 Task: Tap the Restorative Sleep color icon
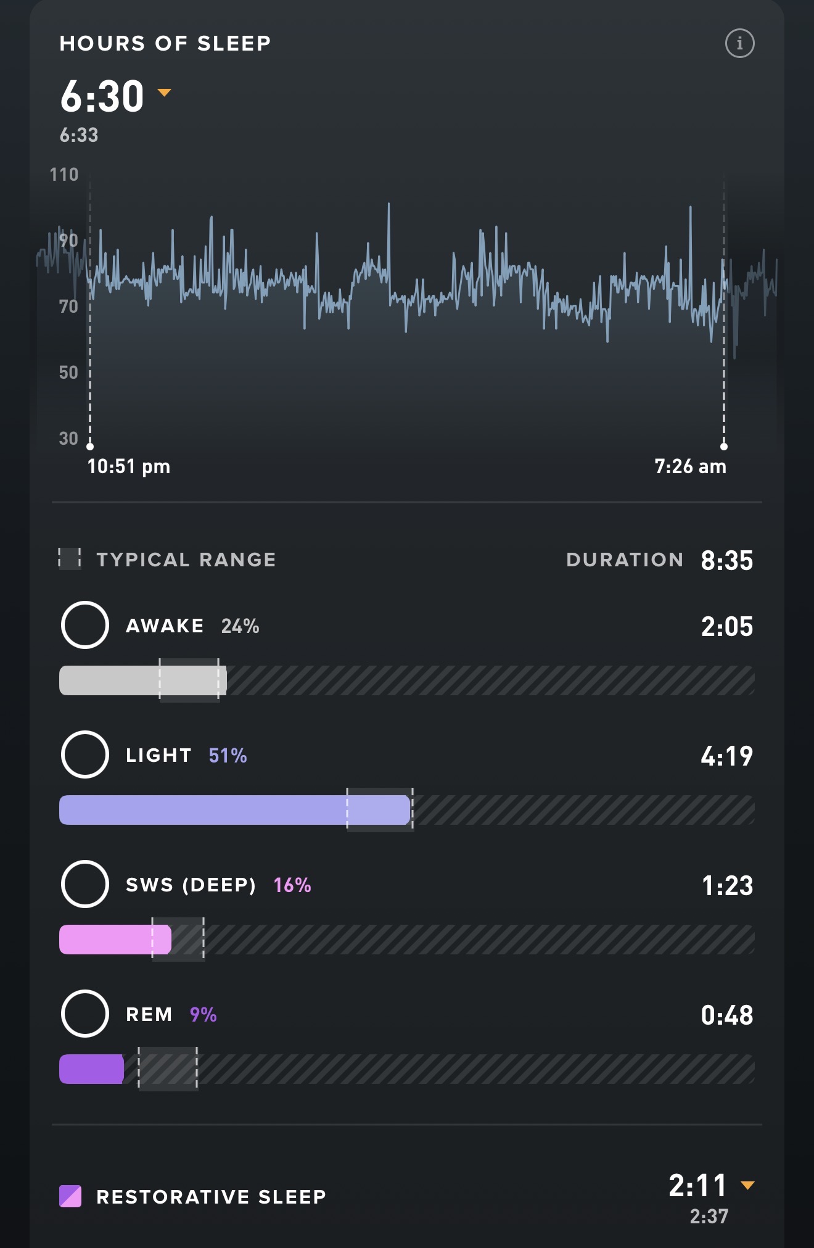click(x=70, y=1196)
